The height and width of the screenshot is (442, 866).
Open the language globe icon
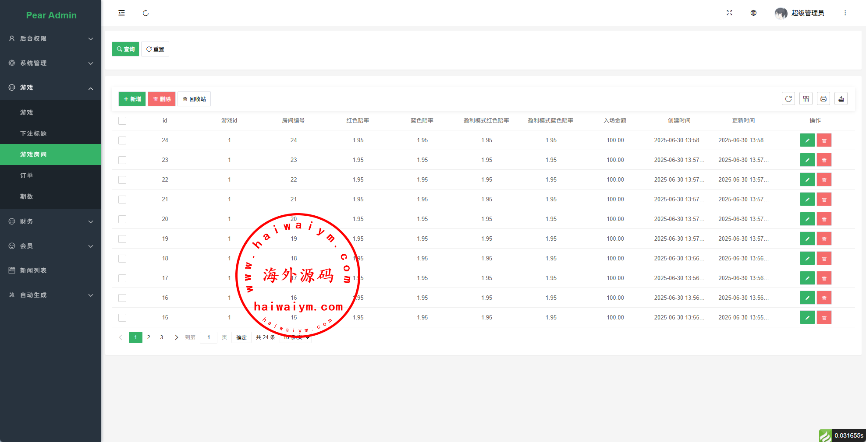(x=753, y=13)
